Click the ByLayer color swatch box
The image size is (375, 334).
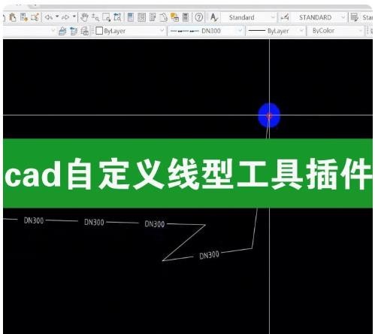click(x=99, y=31)
